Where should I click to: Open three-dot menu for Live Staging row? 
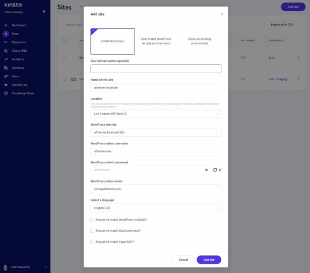click(x=299, y=79)
